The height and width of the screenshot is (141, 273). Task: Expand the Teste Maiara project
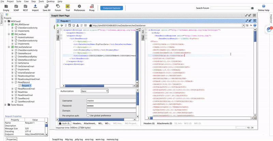coord(5,105)
